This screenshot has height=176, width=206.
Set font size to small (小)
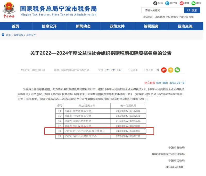click(x=120, y=70)
